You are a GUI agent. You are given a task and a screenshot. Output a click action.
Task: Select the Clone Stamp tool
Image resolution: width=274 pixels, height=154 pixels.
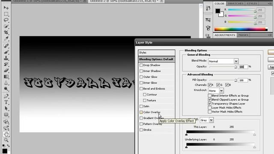point(6,58)
